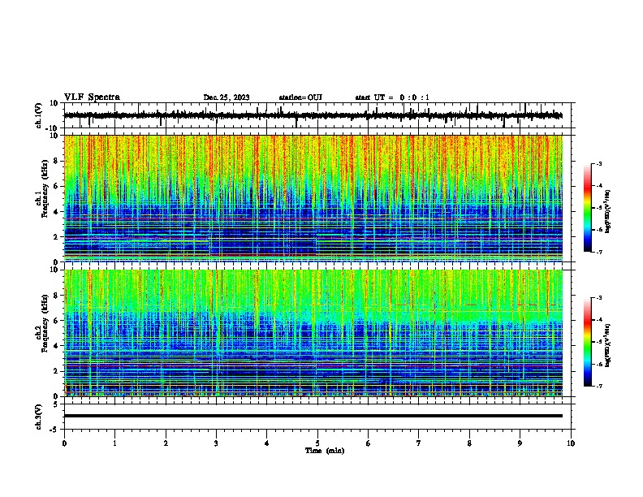Click the 'station=OUJ' header label
The image size is (643, 497).
pyautogui.click(x=300, y=97)
